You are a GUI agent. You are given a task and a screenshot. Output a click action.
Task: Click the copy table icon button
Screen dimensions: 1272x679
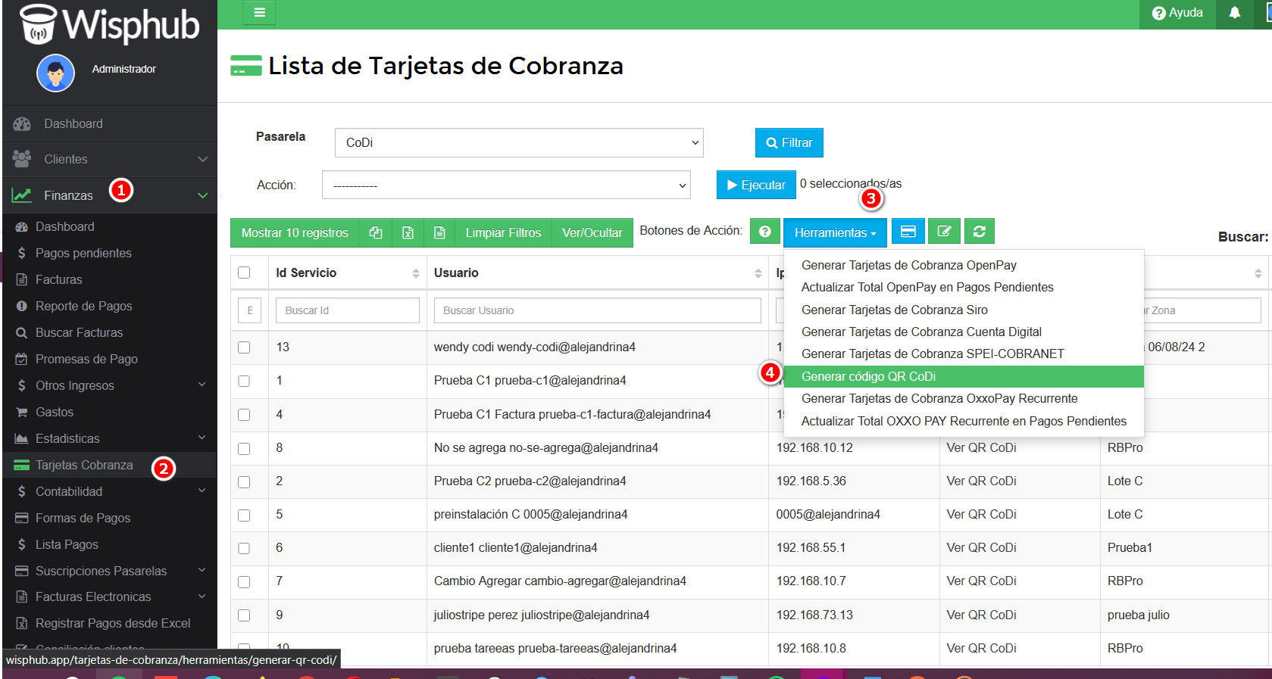(376, 233)
